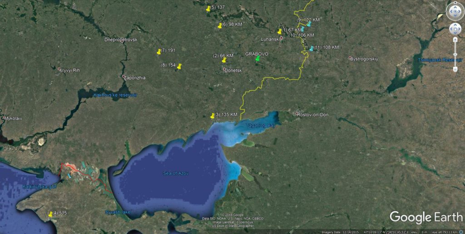Click yellow pin (3) 135 KM
The width and height of the screenshot is (465, 234).
click(x=212, y=116)
